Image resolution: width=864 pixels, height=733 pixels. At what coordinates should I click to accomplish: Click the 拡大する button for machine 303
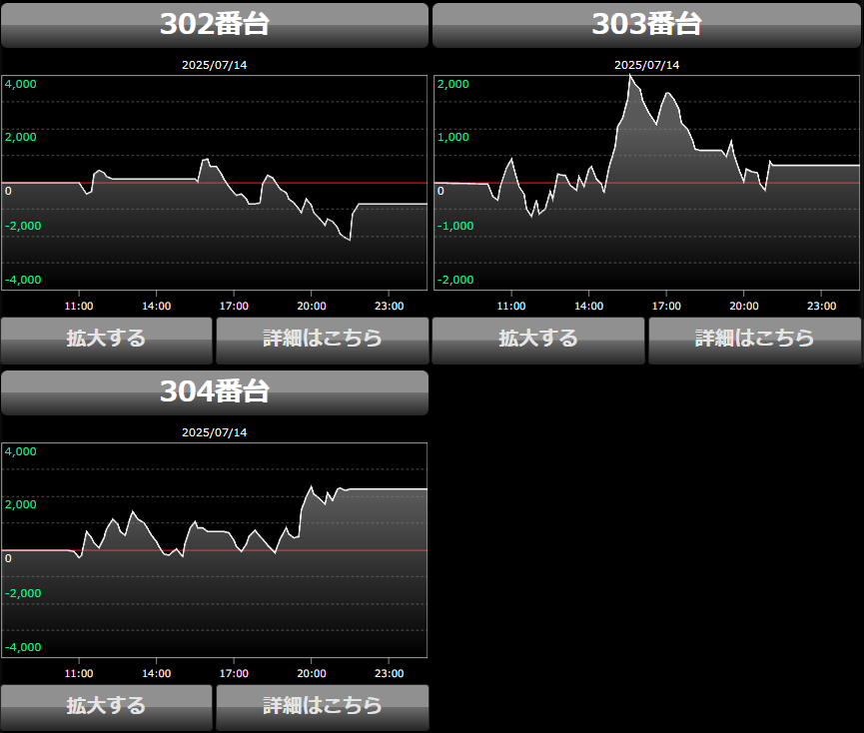tap(538, 341)
